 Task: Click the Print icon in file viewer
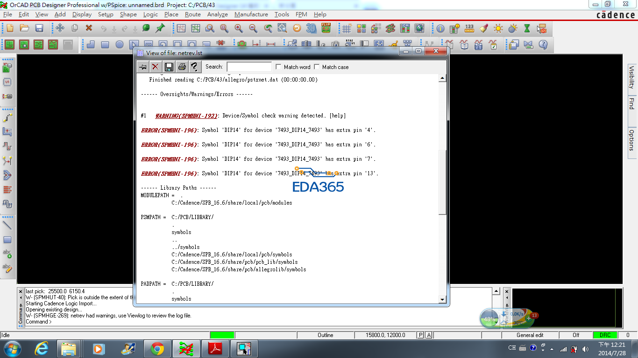click(x=182, y=67)
